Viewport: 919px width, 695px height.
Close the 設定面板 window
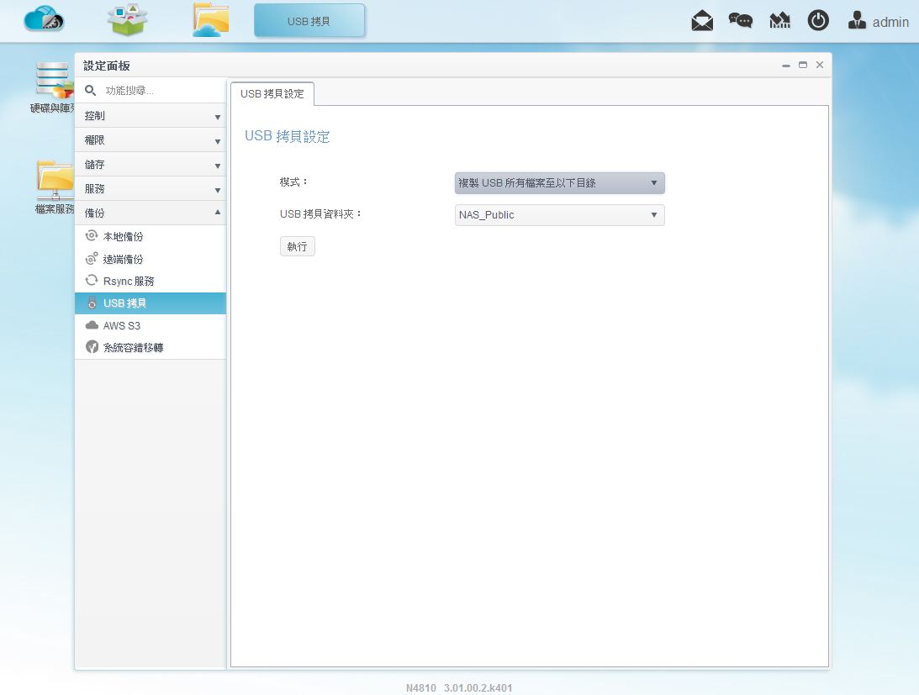tap(820, 65)
